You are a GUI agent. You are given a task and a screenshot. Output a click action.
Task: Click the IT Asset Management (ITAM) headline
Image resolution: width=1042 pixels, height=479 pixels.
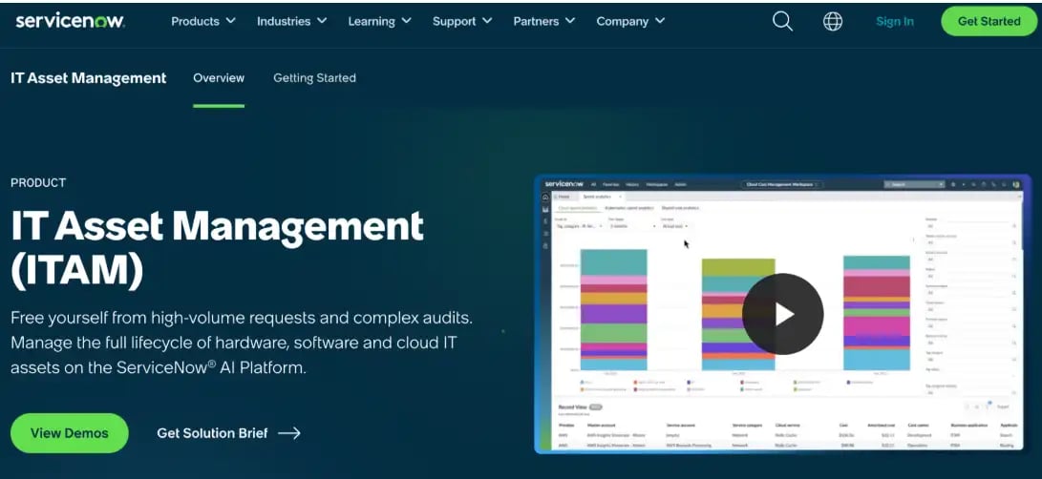pyautogui.click(x=218, y=248)
